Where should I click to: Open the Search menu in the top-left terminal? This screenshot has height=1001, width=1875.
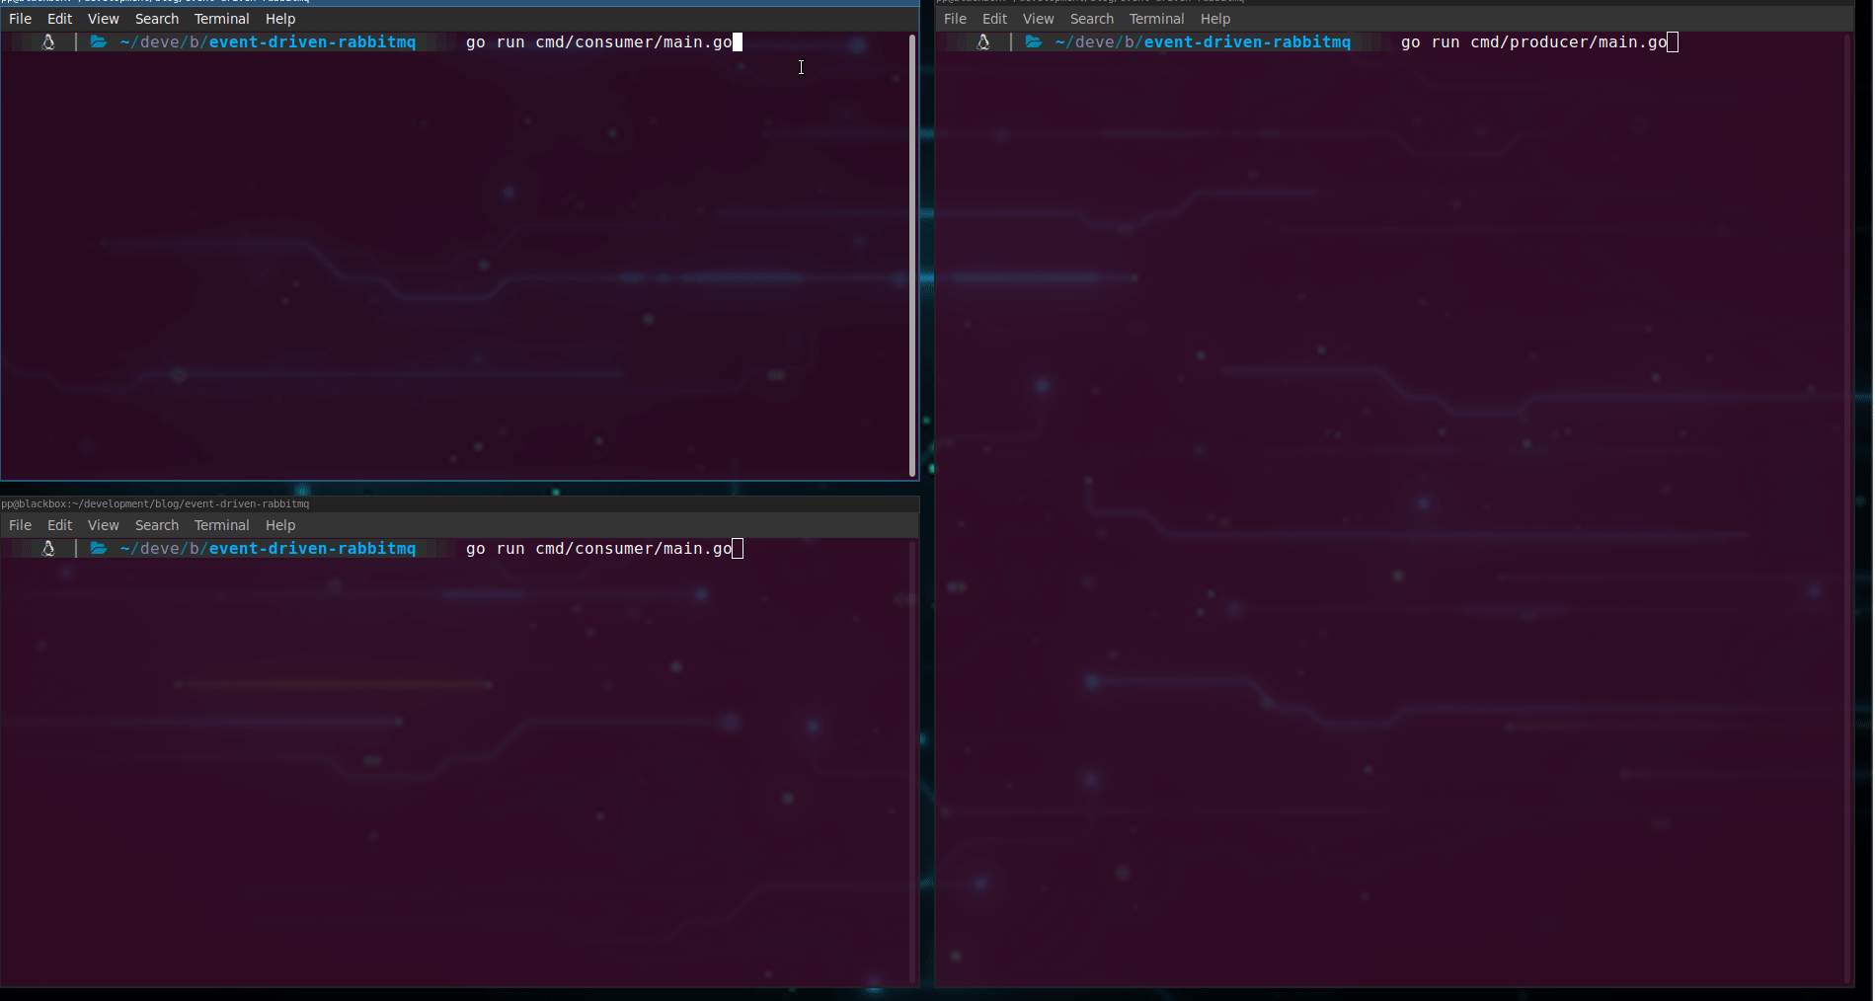click(157, 19)
